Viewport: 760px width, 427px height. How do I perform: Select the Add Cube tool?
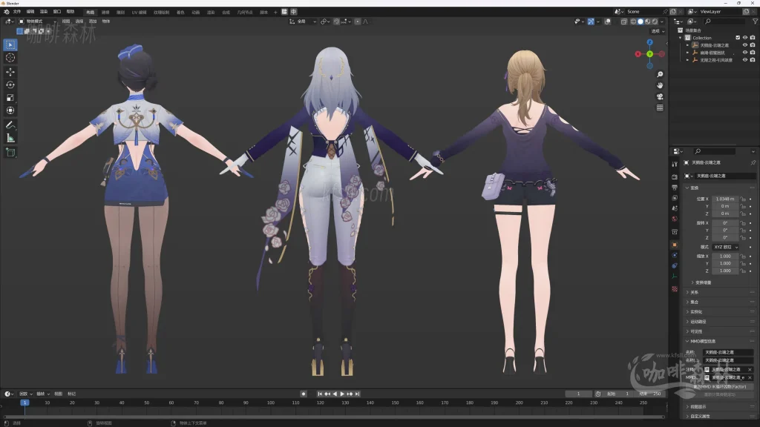click(10, 153)
